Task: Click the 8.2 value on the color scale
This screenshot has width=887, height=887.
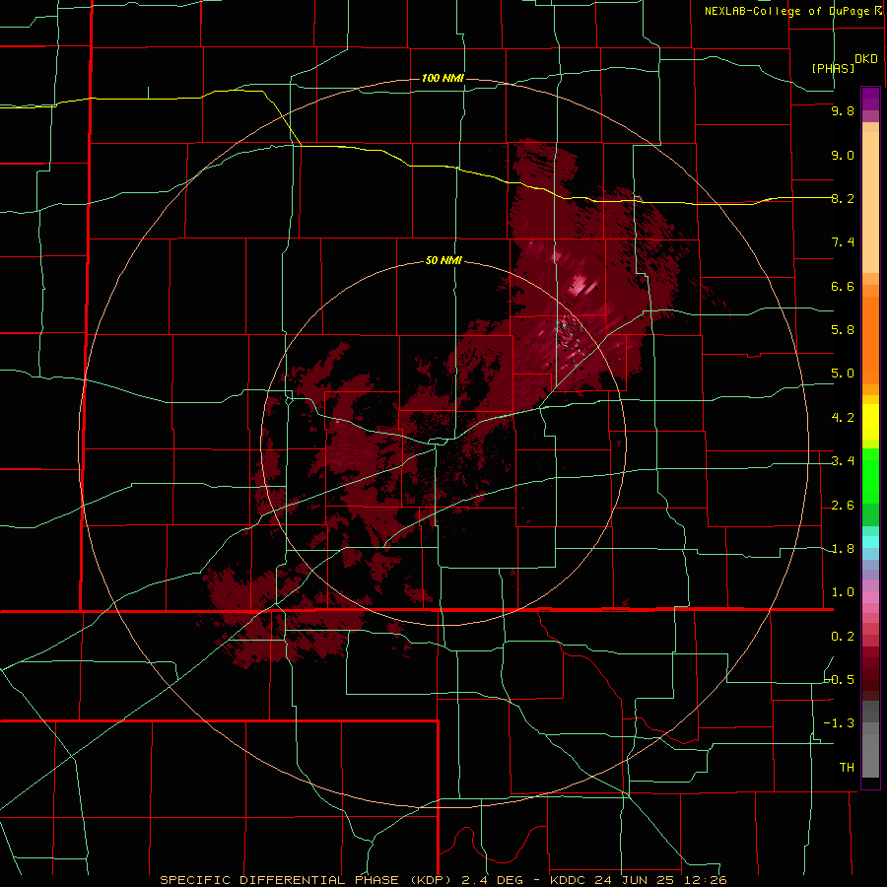Action: click(x=843, y=198)
